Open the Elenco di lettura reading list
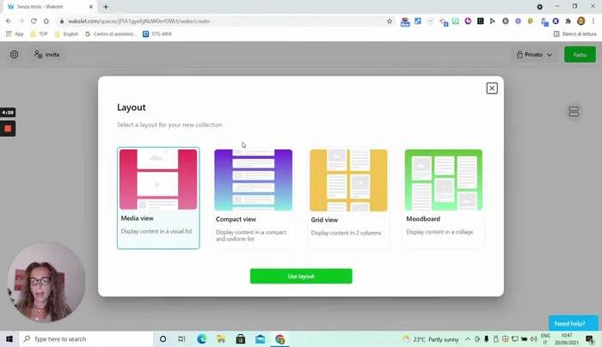Screen dimensions: 602x347 click(x=575, y=33)
